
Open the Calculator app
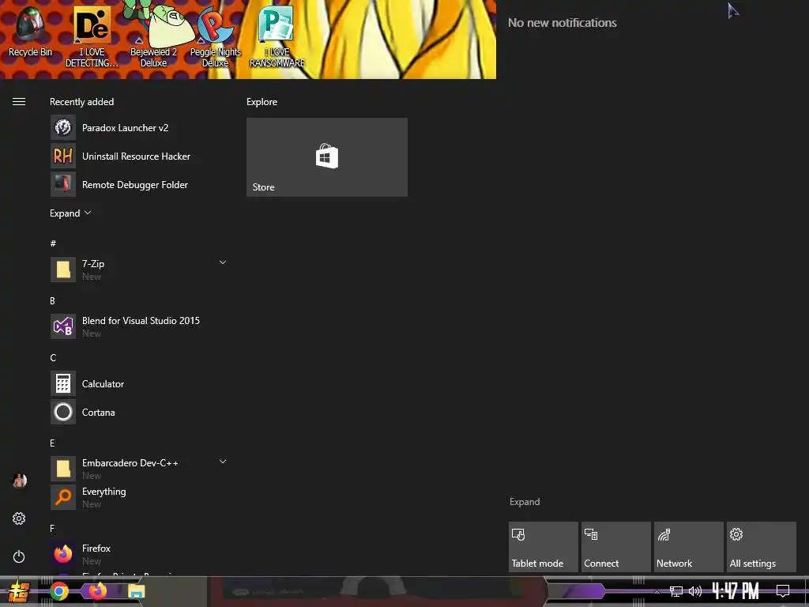click(139, 383)
